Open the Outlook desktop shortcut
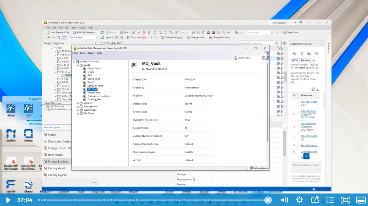The width and height of the screenshot is (368, 206). [x=28, y=135]
